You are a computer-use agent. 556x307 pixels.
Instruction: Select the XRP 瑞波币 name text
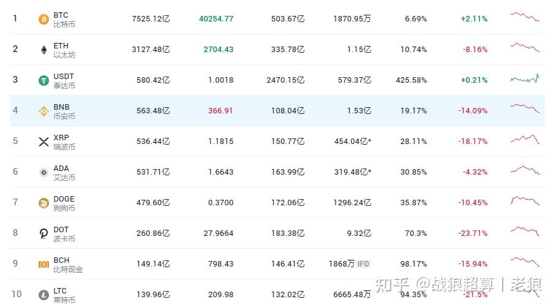pos(64,146)
